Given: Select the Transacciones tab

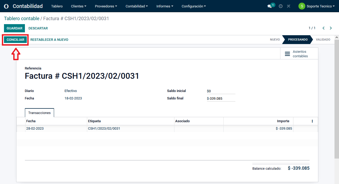Looking at the screenshot, I should coord(39,113).
